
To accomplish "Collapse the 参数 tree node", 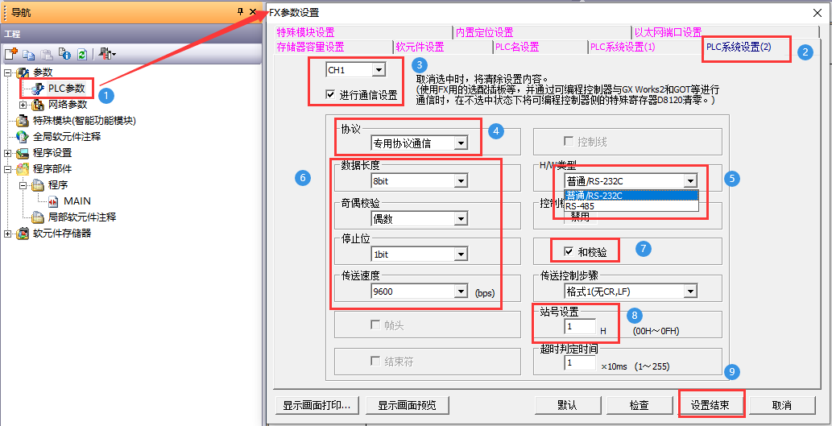I will coord(7,72).
